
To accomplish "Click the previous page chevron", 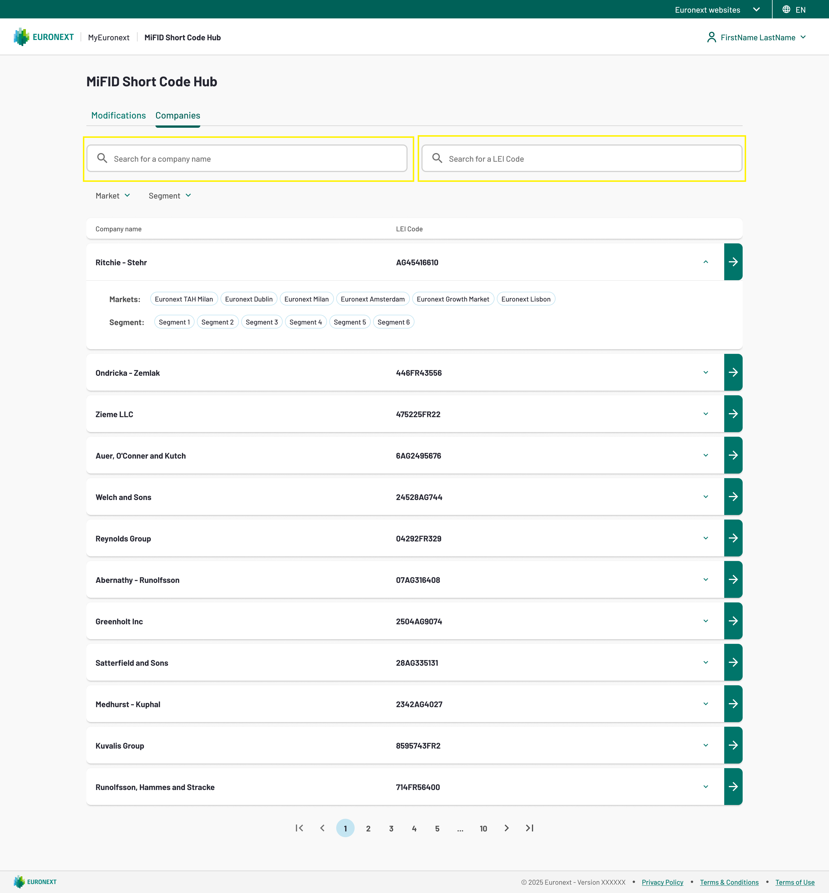I will pos(322,828).
